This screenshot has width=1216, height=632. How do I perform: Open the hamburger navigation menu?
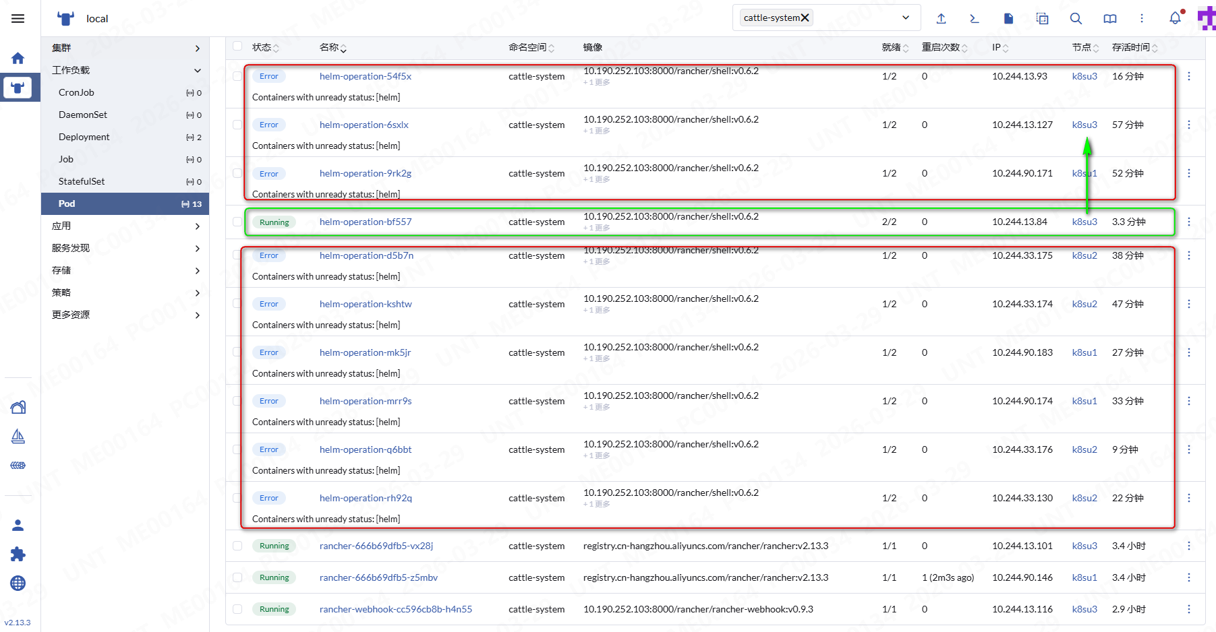[18, 18]
